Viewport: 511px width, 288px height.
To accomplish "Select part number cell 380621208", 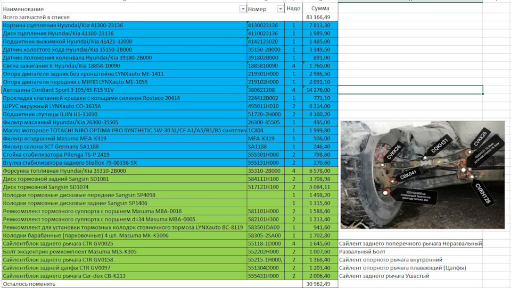I will click(266, 90).
